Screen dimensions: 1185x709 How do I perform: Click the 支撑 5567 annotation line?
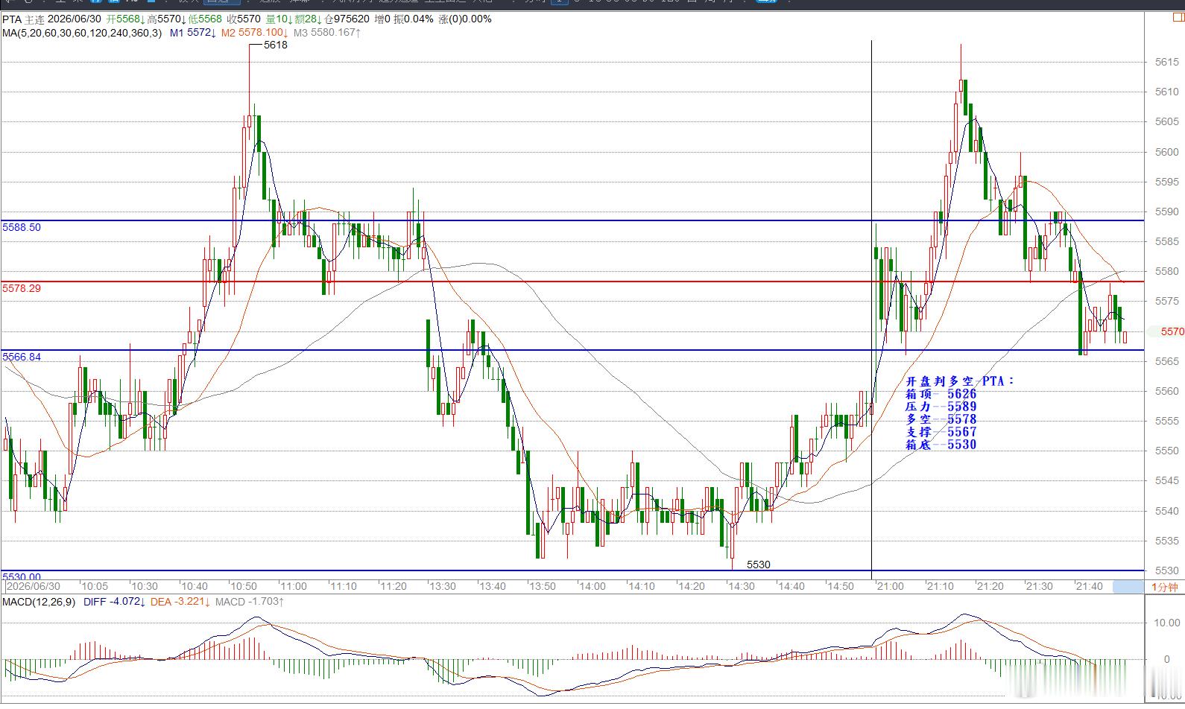(941, 432)
